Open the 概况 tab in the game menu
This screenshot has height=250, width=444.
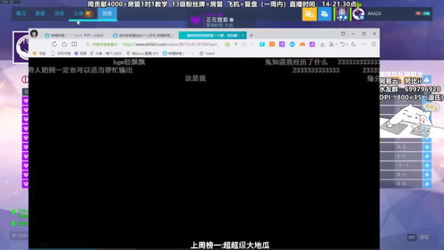pyautogui.click(x=21, y=13)
